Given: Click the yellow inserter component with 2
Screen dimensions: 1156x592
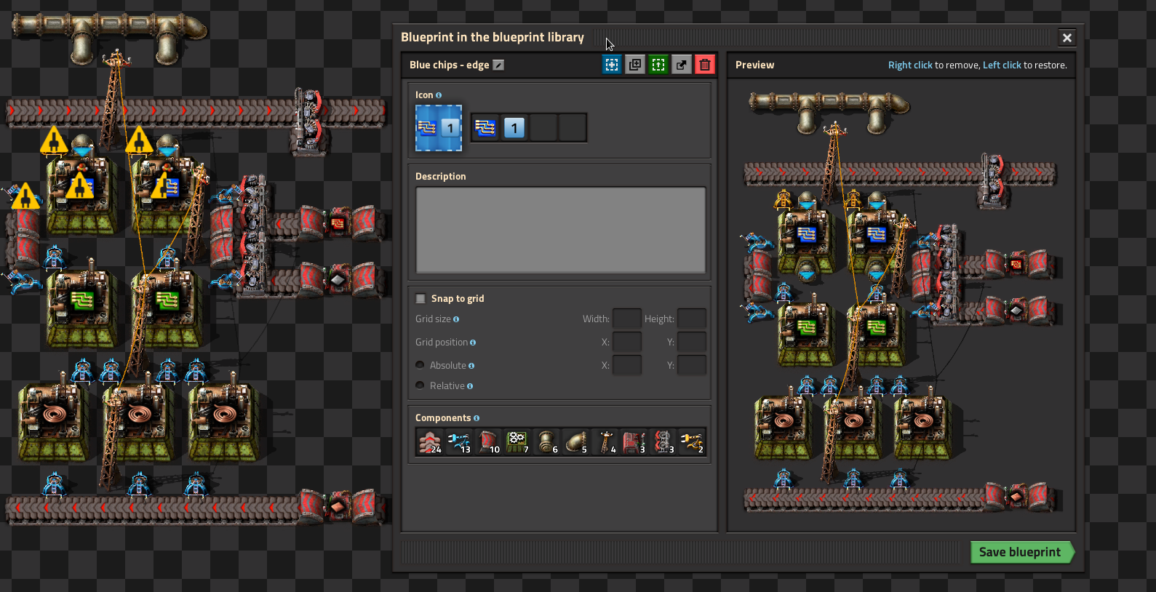Looking at the screenshot, I should click(x=692, y=441).
